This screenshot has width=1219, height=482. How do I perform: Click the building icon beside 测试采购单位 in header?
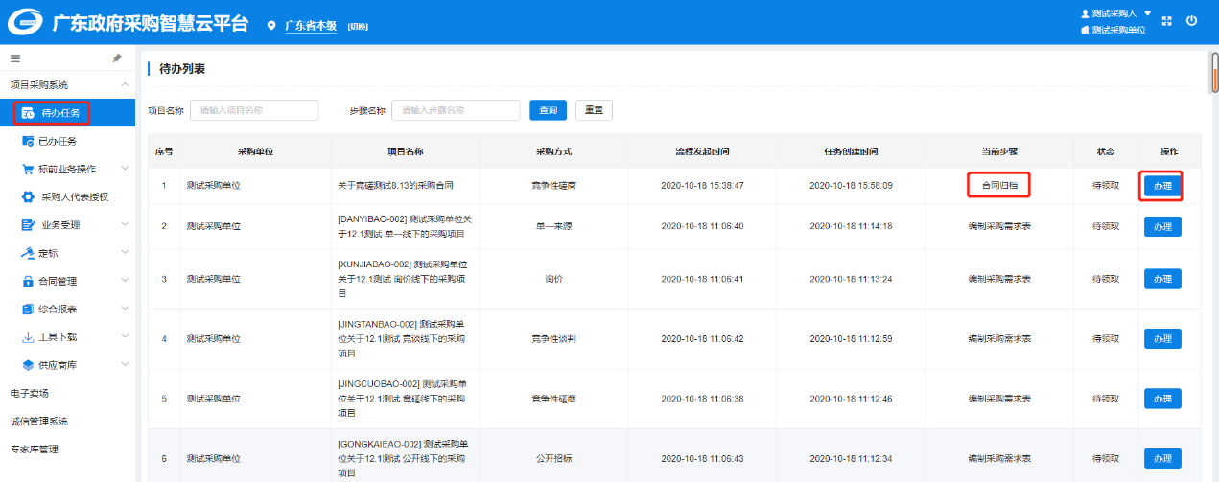(x=1085, y=30)
